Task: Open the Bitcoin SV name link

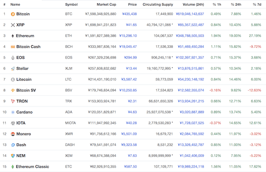Action: point(26,90)
